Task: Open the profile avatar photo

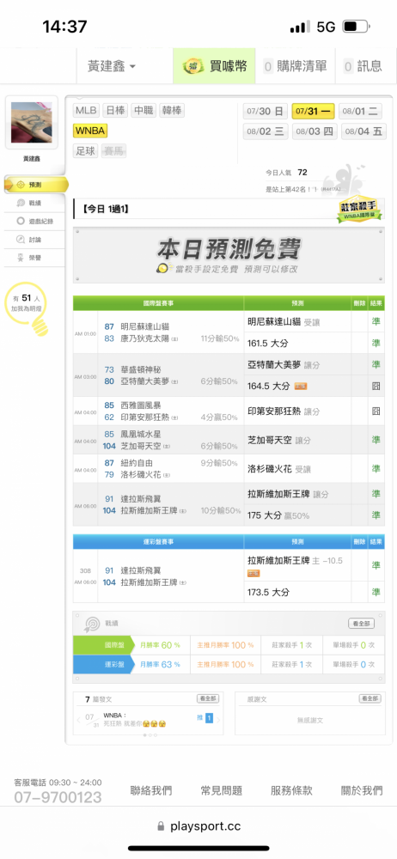Action: [x=31, y=123]
